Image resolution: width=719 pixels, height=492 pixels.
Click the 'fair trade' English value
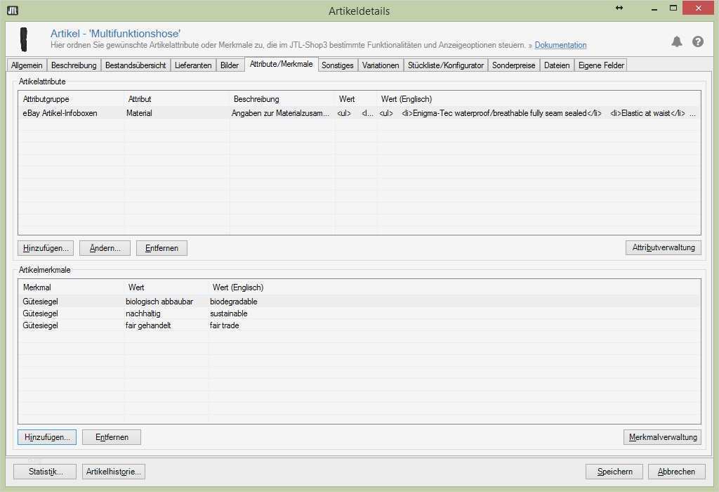[224, 325]
